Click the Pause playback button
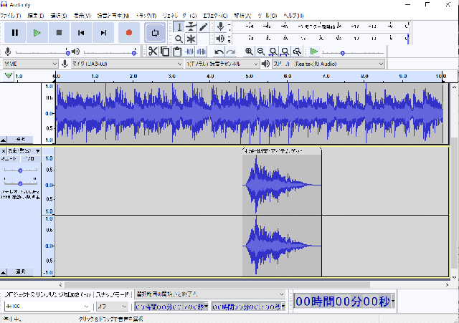459x323 pixels. point(14,32)
